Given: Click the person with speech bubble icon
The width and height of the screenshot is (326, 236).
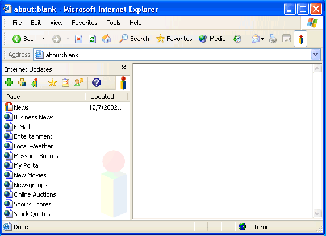Looking at the screenshot, I should [79, 82].
